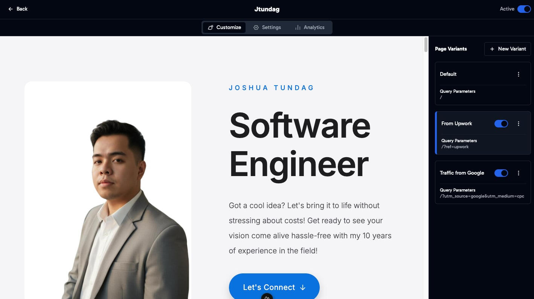Click the Analytics bar chart icon

[x=298, y=28]
